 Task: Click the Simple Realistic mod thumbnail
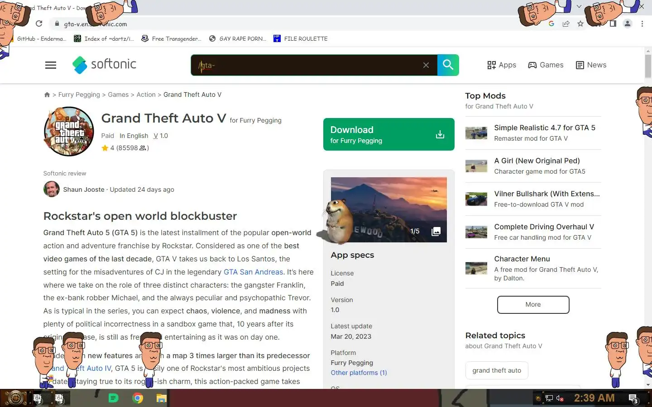coord(476,133)
